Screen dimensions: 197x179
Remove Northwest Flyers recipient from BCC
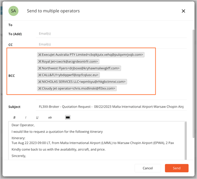pyautogui.click(x=40, y=68)
